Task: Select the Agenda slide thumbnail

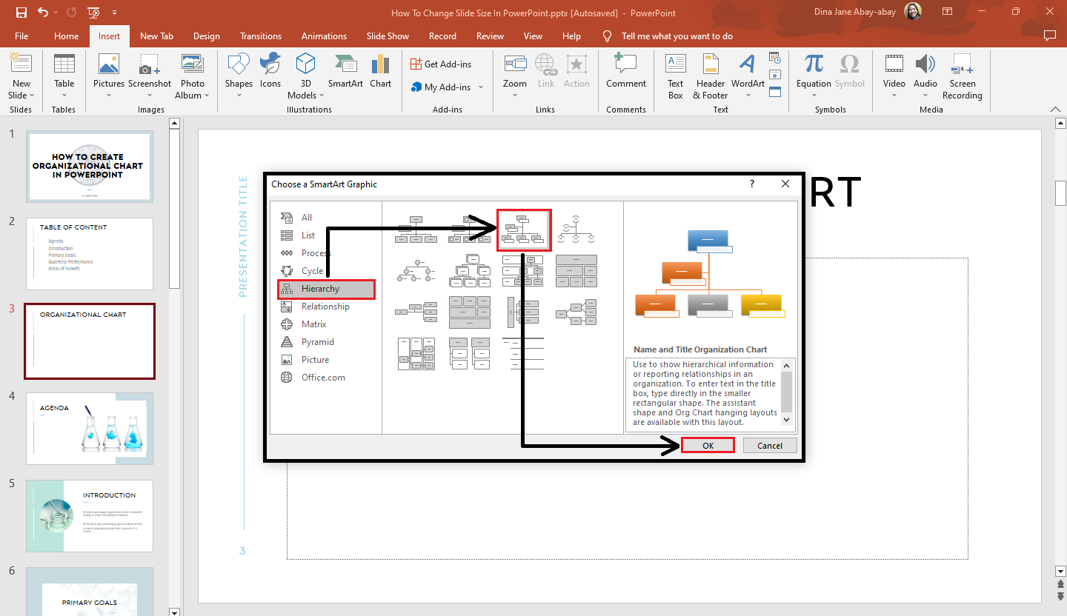Action: 89,428
